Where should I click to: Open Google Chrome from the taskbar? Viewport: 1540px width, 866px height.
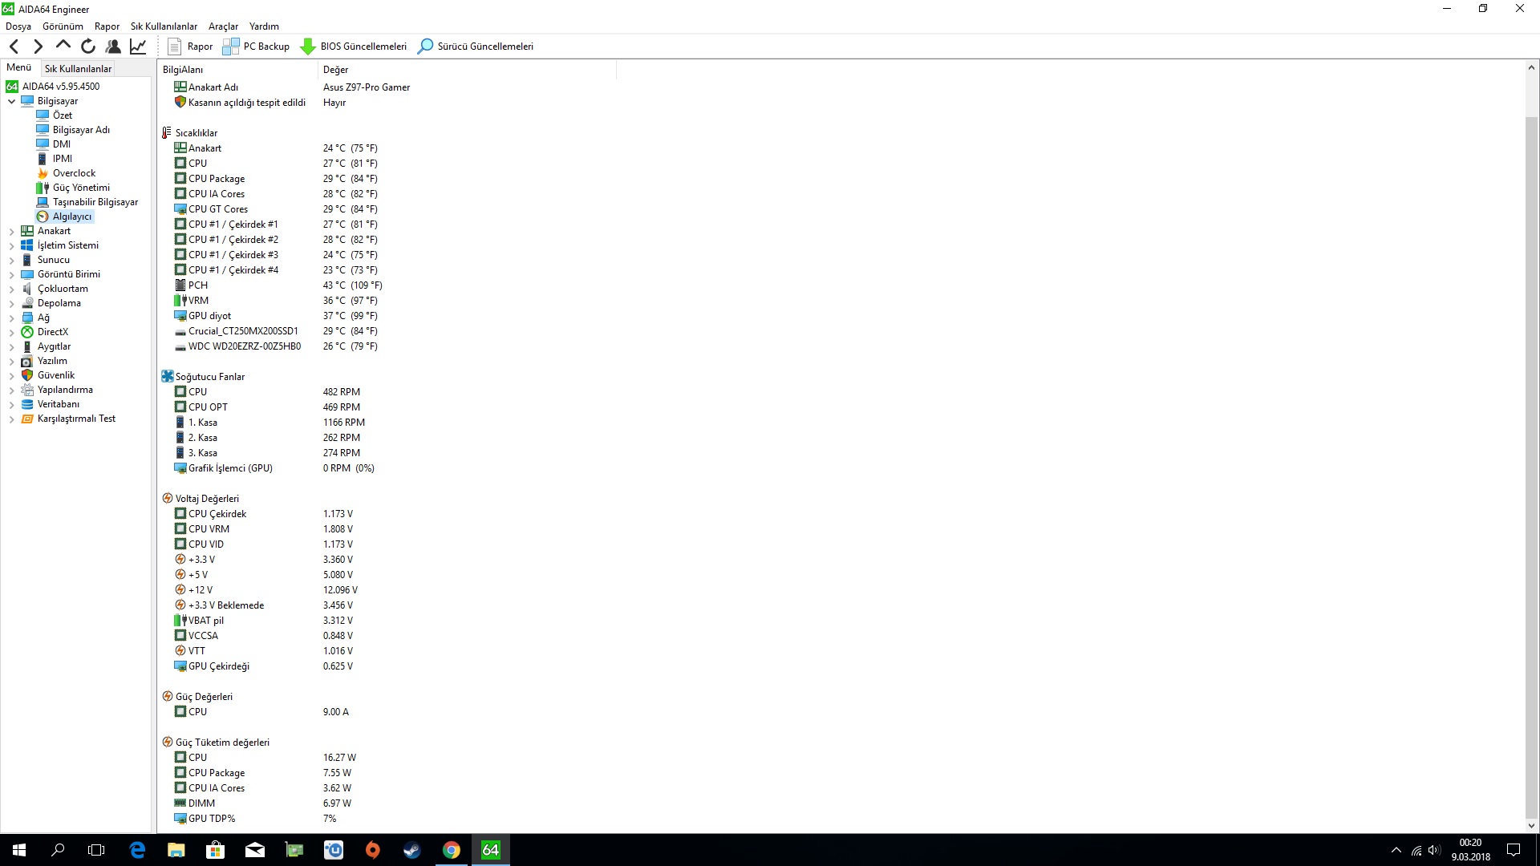click(x=452, y=850)
